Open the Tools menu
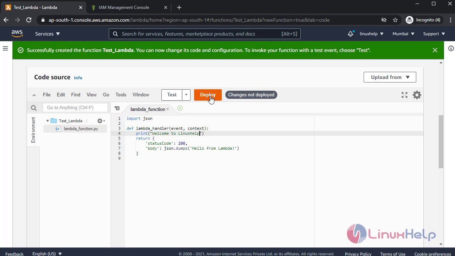The width and height of the screenshot is (455, 256). tap(121, 95)
